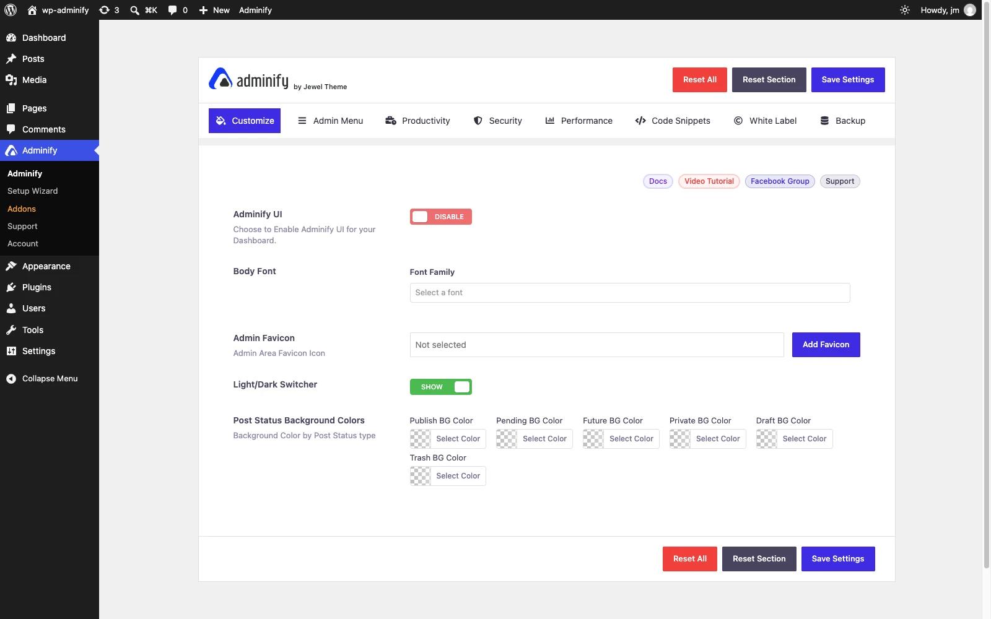Click the plus New icon
This screenshot has height=619, width=991.
[x=203, y=10]
